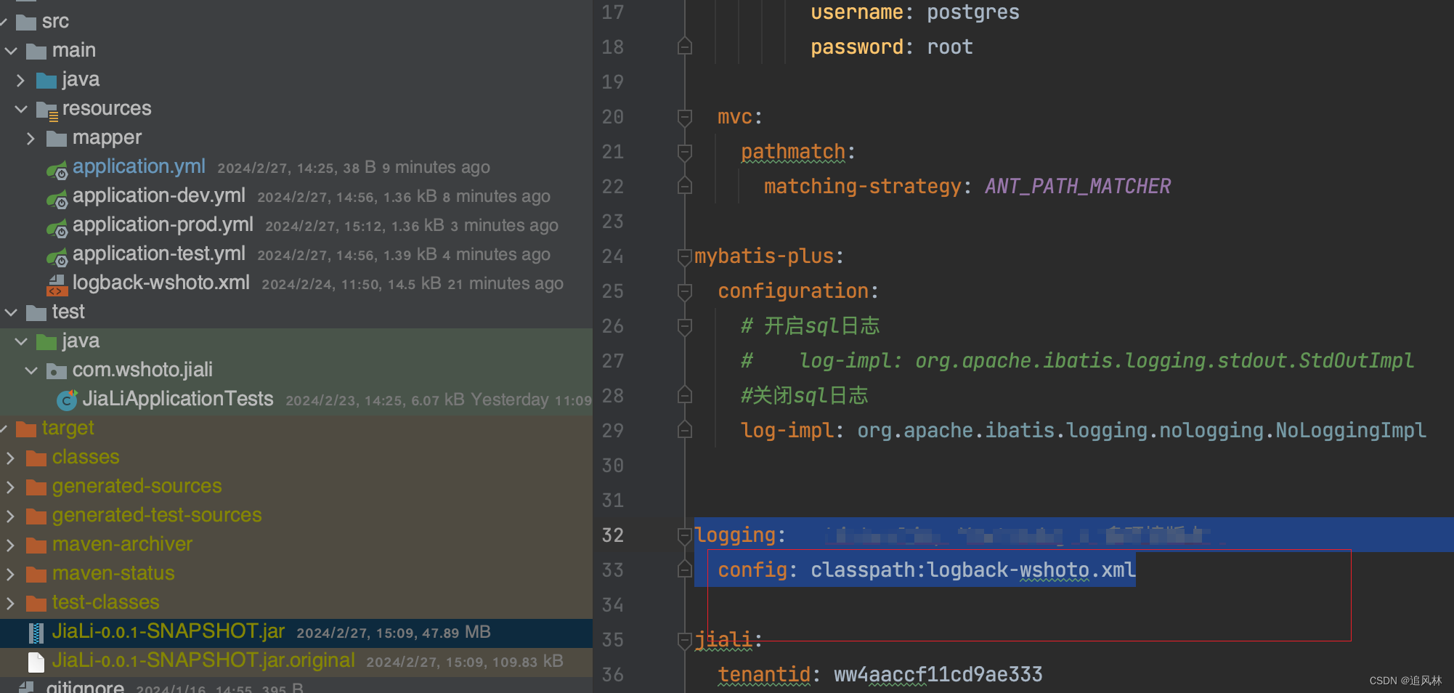Click the JiaLiApplicationTests class icon

point(68,399)
